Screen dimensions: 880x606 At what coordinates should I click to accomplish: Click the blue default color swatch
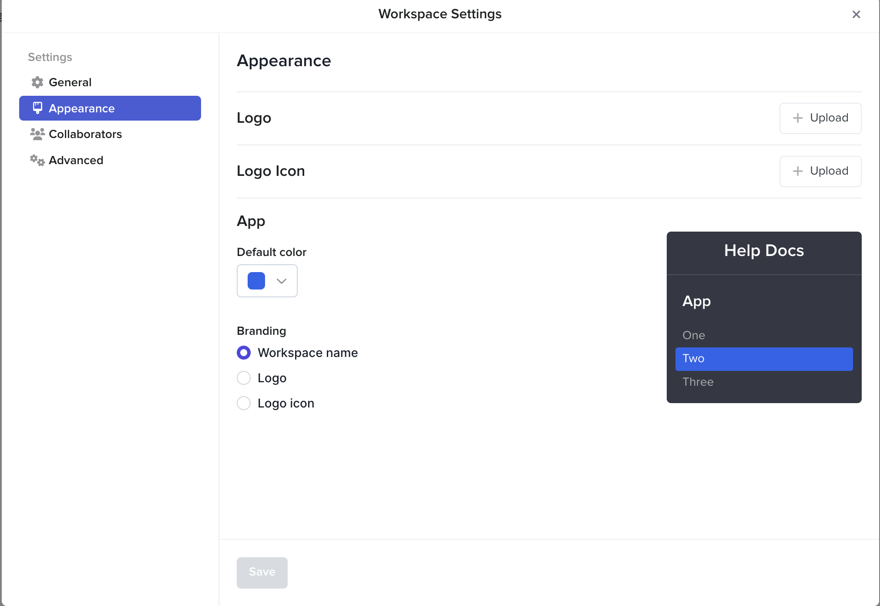point(256,281)
